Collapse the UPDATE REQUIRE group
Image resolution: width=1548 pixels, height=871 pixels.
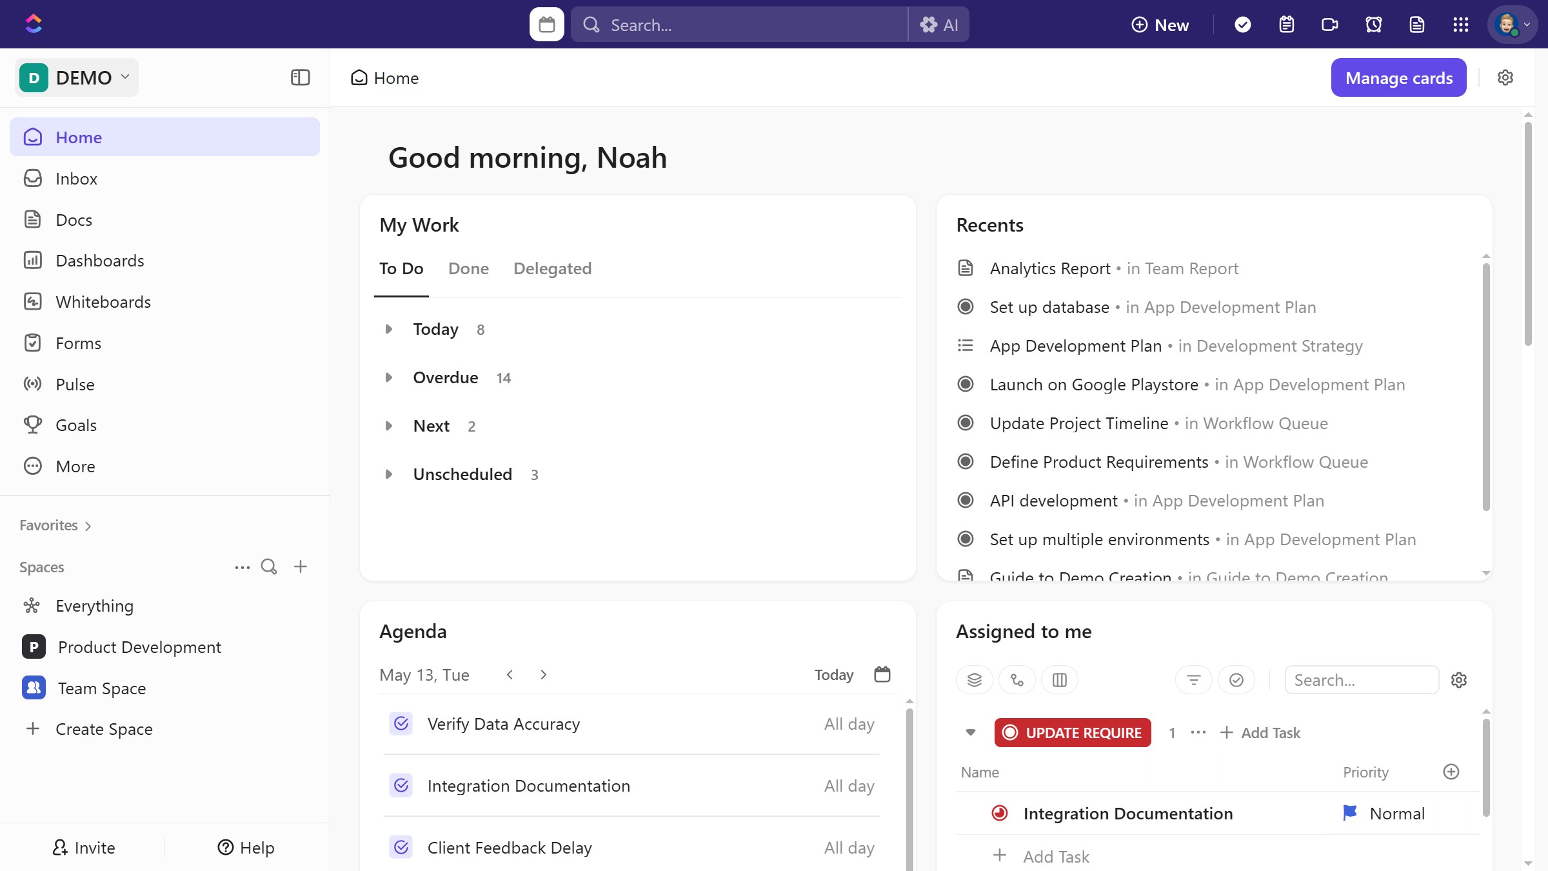point(970,732)
